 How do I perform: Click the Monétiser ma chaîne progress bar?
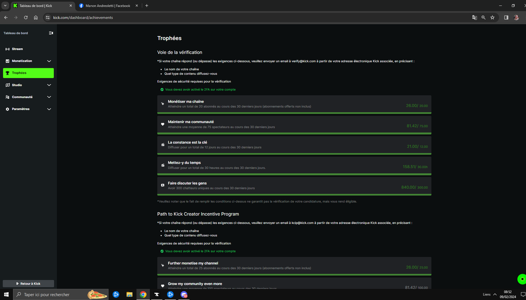coord(294,113)
